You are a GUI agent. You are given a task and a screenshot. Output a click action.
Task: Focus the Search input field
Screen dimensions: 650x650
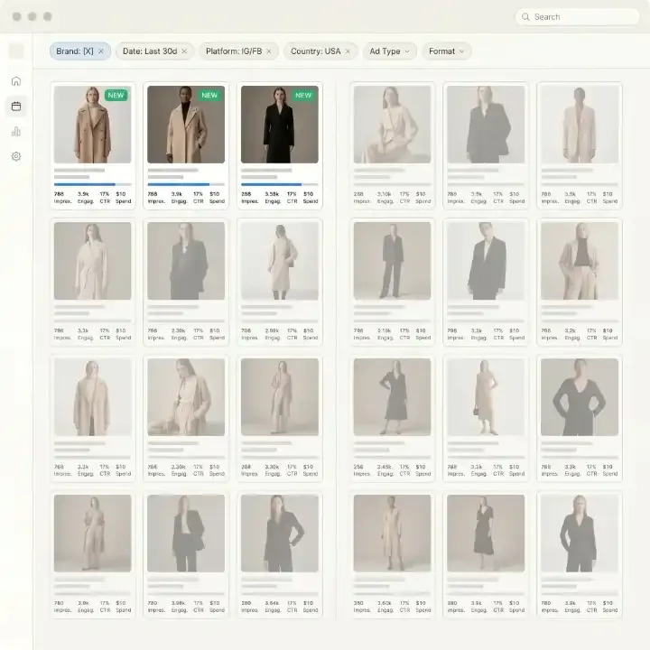(x=577, y=17)
